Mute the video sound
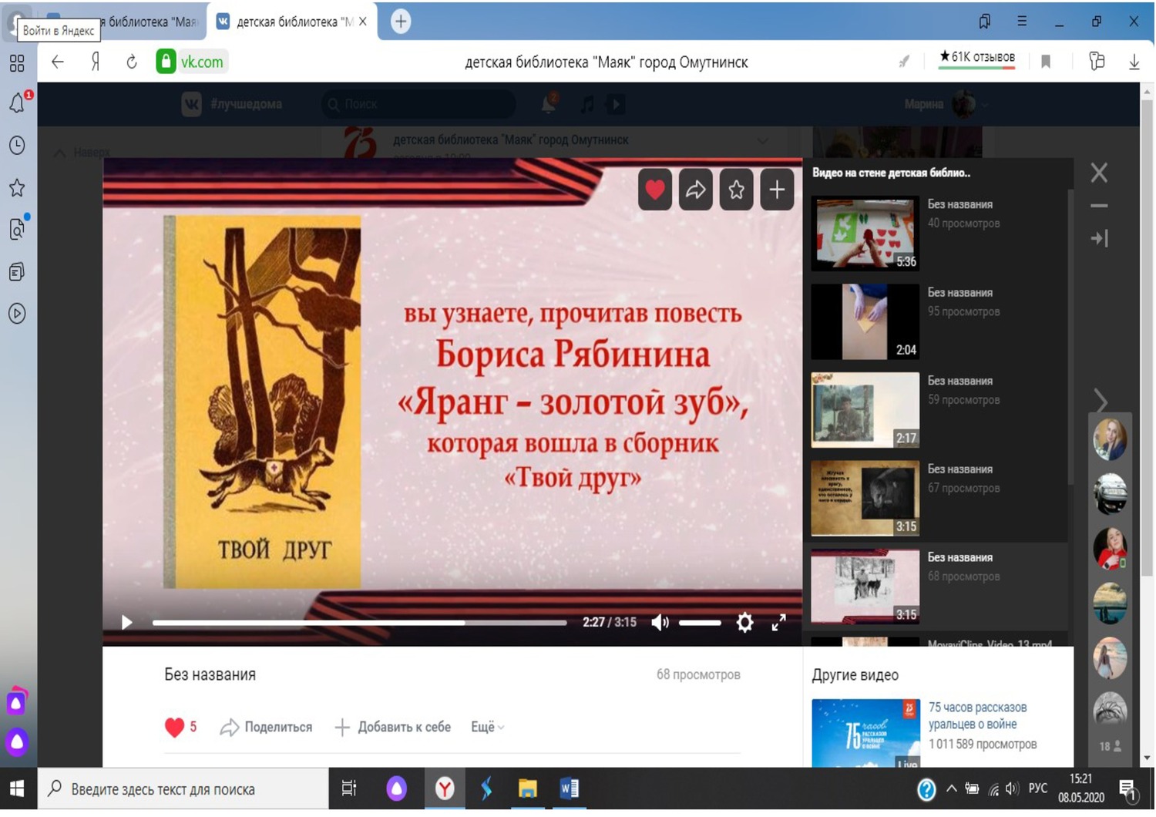The image size is (1156, 817). pos(660,622)
